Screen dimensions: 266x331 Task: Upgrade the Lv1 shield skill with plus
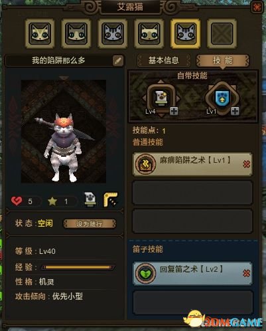[235, 111]
